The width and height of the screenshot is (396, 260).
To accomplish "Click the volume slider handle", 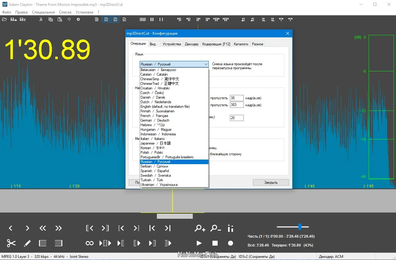I will 300,227.
